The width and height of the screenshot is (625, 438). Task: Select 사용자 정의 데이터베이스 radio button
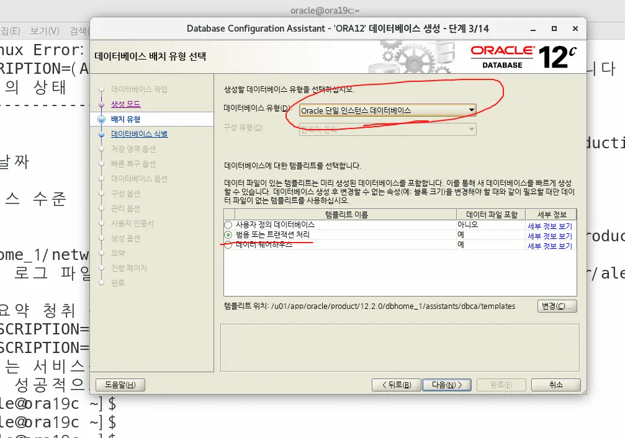[x=228, y=225]
